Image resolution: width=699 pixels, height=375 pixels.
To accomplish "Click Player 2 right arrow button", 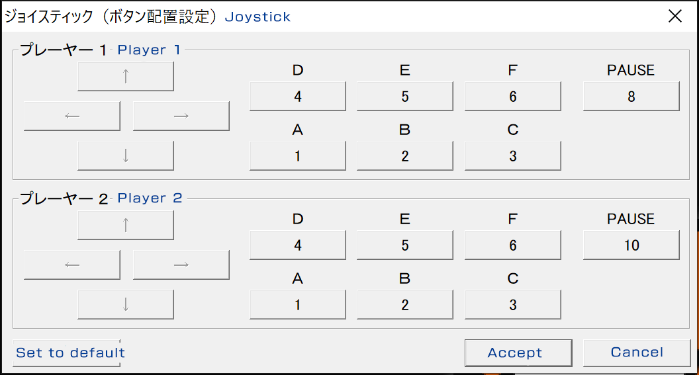I will [181, 265].
